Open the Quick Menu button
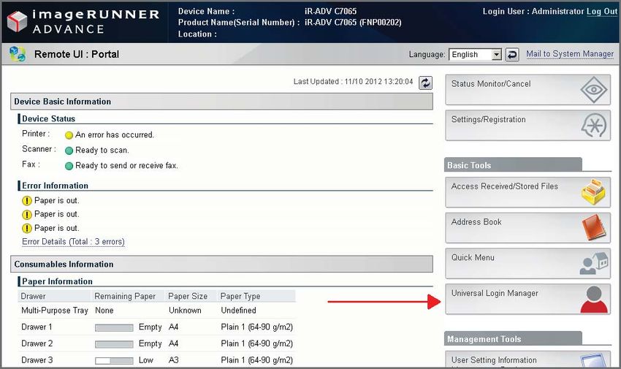Screen dimensions: 621x369 527,263
